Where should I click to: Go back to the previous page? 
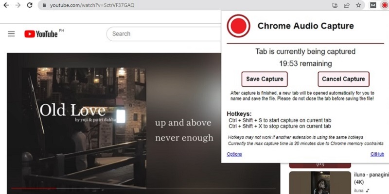tap(6, 5)
